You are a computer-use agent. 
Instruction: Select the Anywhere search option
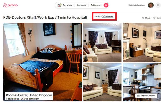click(67, 5)
